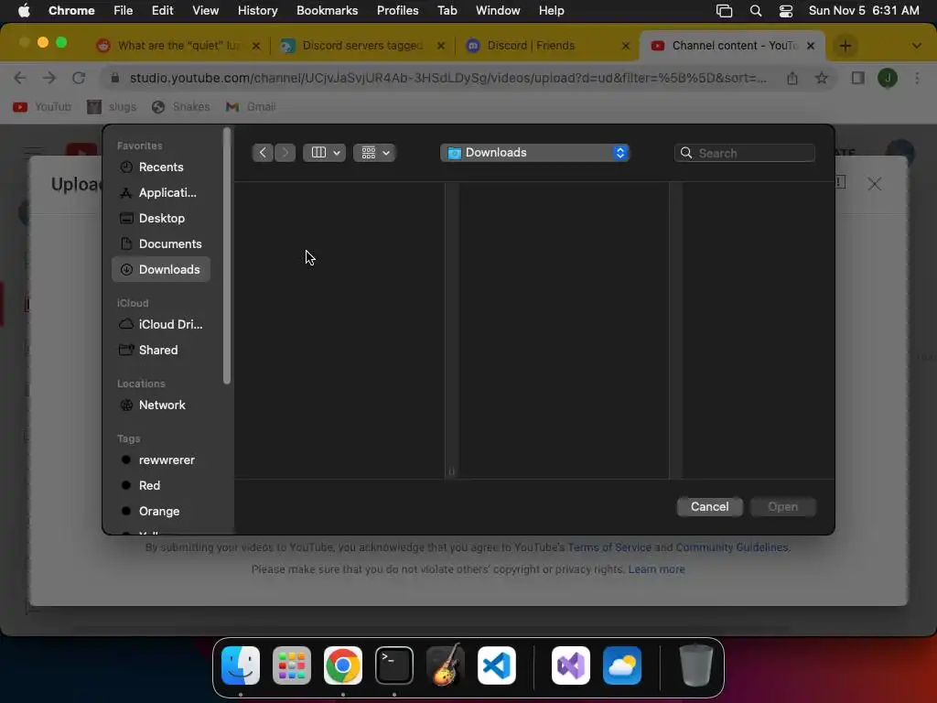Select Applications in the sidebar favorites
937x703 pixels.
click(160, 192)
